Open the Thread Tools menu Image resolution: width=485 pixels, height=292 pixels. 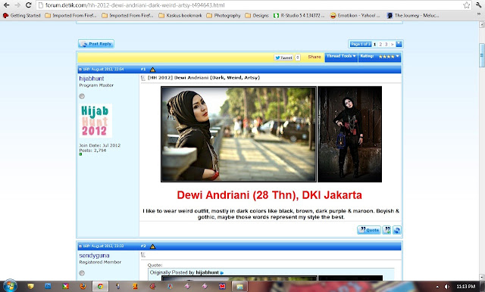pyautogui.click(x=341, y=57)
